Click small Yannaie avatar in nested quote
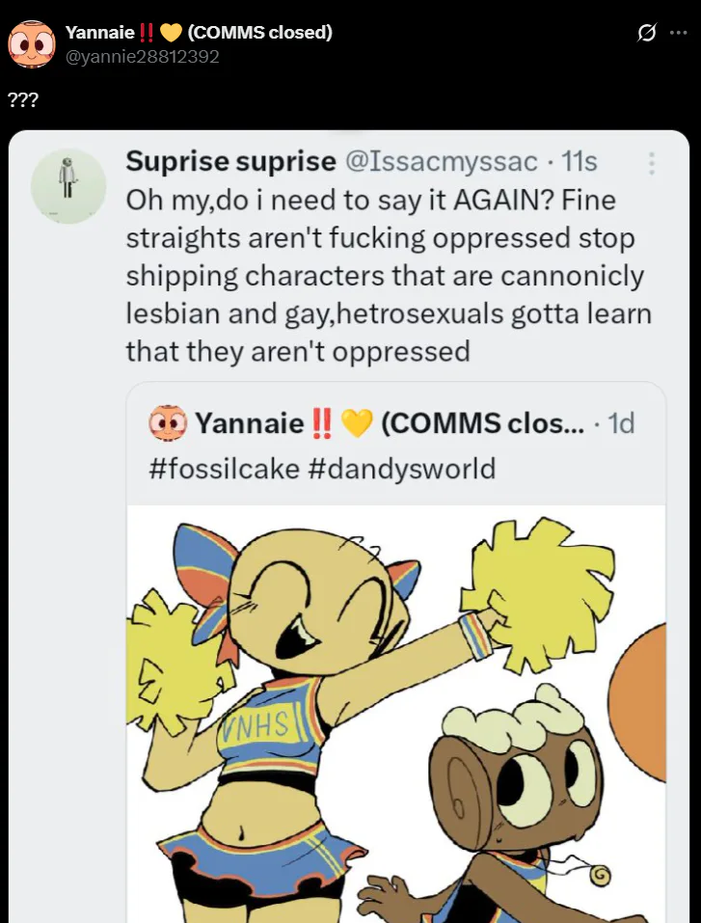 [x=168, y=422]
